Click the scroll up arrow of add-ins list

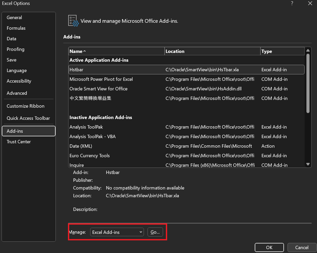point(308,50)
